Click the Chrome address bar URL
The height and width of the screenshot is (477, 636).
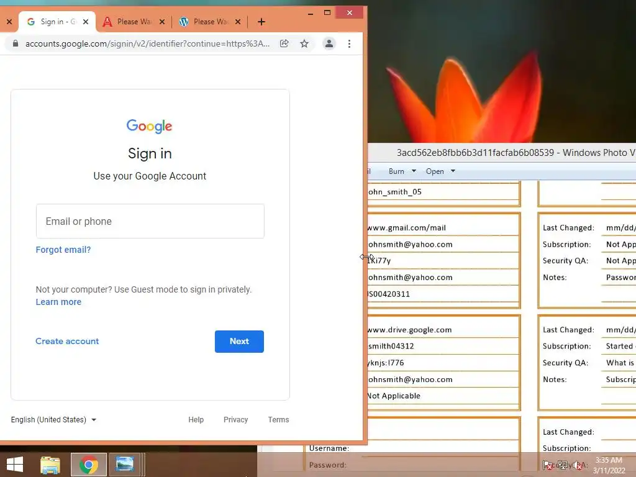[x=147, y=43]
